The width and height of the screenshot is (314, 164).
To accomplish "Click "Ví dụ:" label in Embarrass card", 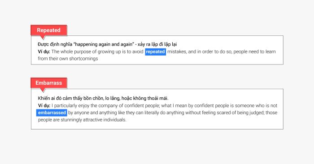I will coord(44,106).
